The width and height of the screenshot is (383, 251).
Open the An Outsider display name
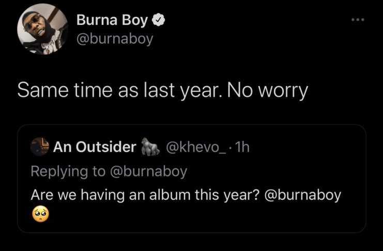[94, 148]
